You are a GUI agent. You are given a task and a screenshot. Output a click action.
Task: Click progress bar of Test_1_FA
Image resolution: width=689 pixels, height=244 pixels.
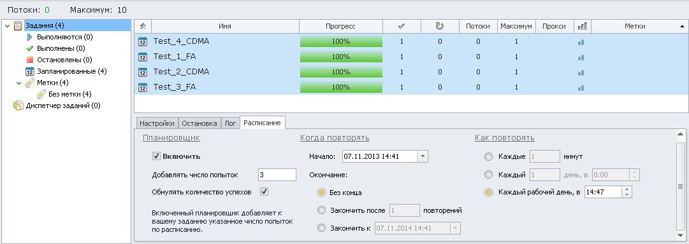pos(341,57)
